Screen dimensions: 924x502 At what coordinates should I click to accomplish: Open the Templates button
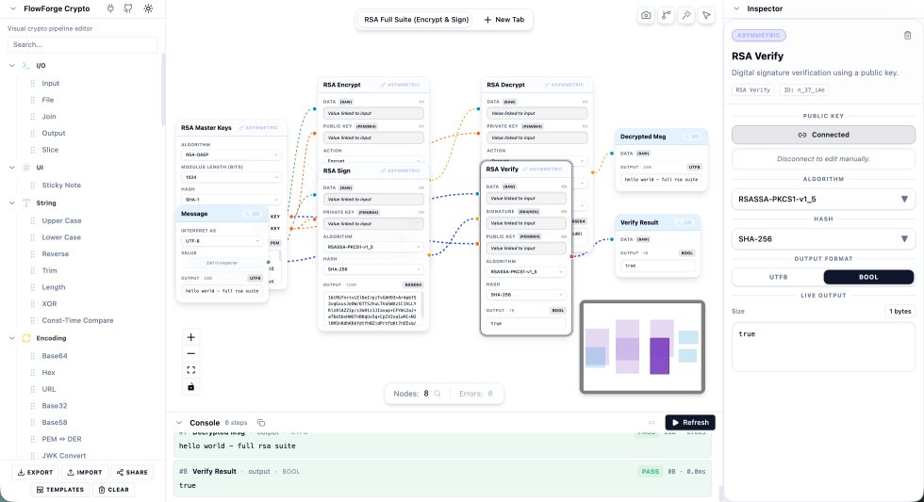60,490
